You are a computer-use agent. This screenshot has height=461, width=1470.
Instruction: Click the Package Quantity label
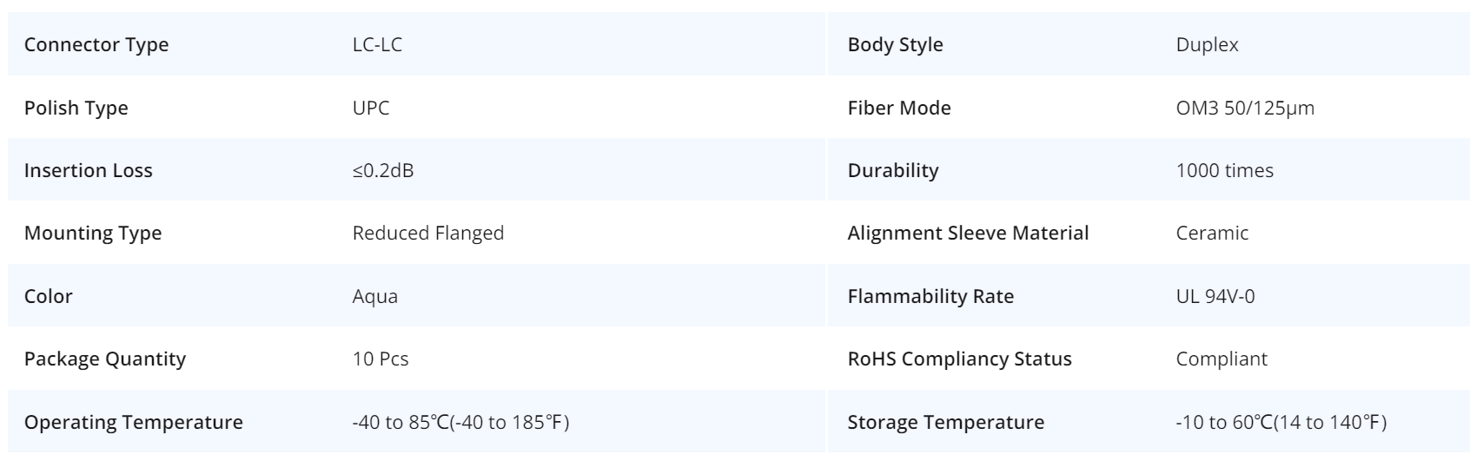pyautogui.click(x=104, y=359)
